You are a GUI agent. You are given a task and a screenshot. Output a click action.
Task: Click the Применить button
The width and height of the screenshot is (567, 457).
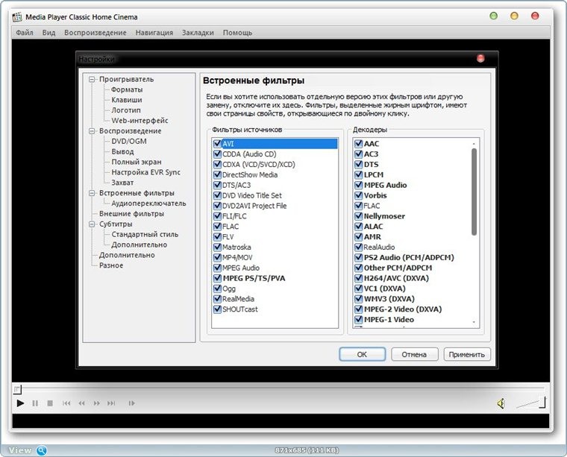coord(467,354)
